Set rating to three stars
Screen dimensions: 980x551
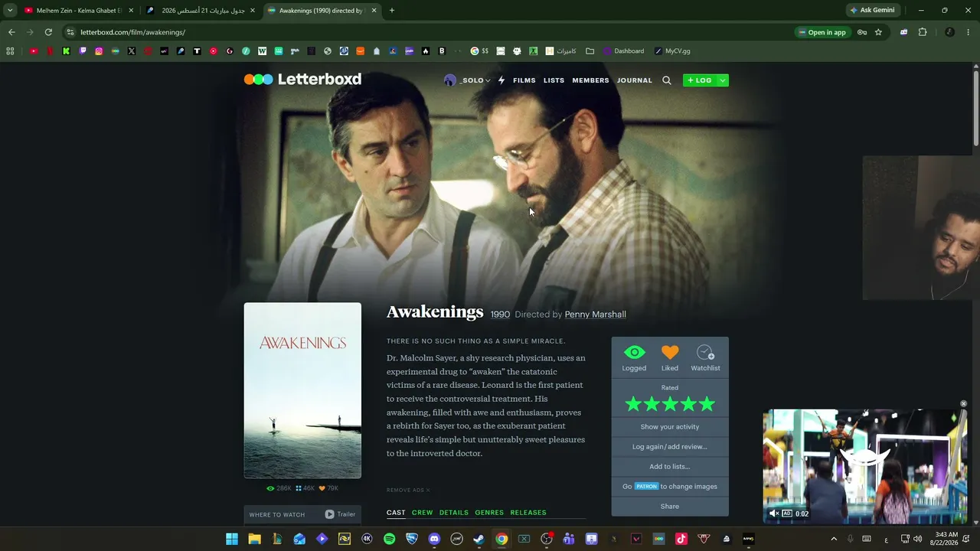[670, 404]
